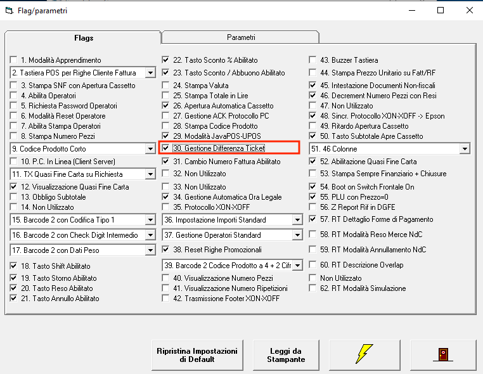Toggle 29. Modalità JavaPOS-UPOS
This screenshot has width=483, height=374.
(x=165, y=136)
